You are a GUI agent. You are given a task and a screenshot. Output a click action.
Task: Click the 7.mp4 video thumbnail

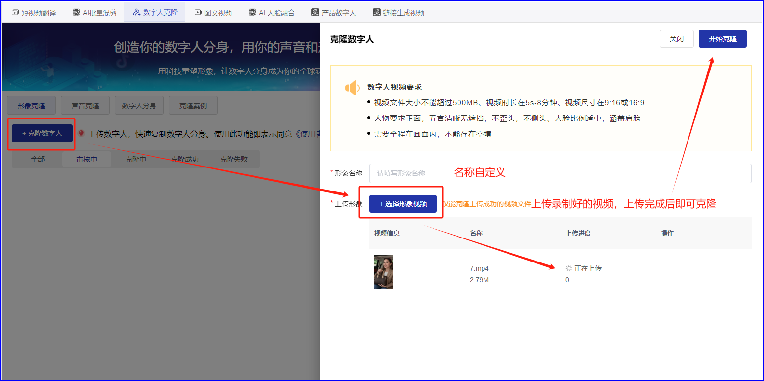pos(383,272)
